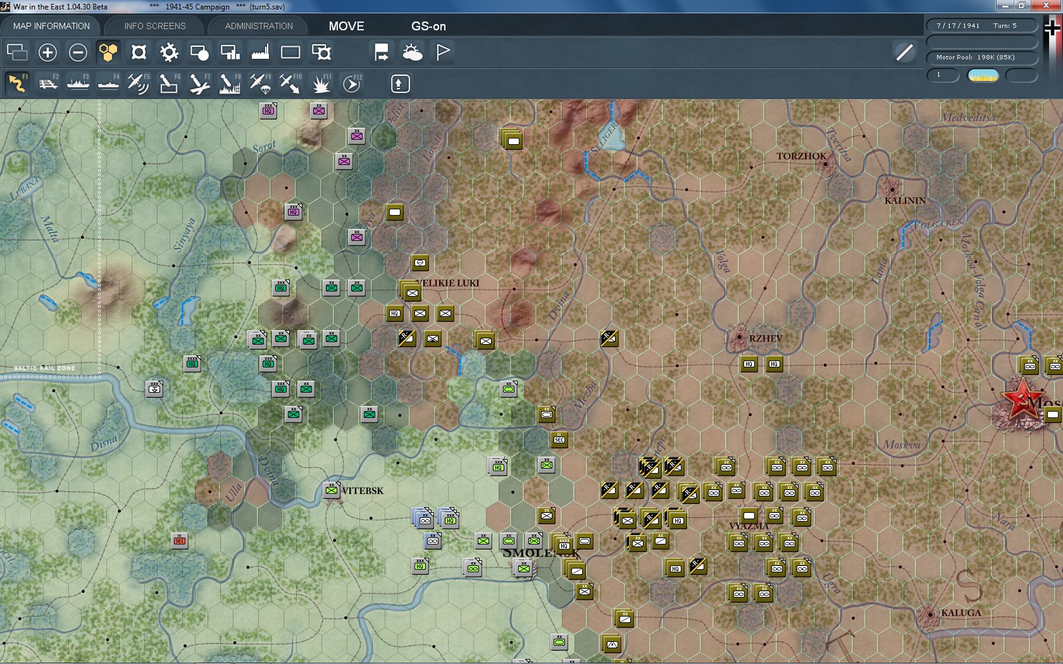Viewport: 1063px width, 664px height.
Task: Select F3 naval transport mode
Action: tap(78, 83)
